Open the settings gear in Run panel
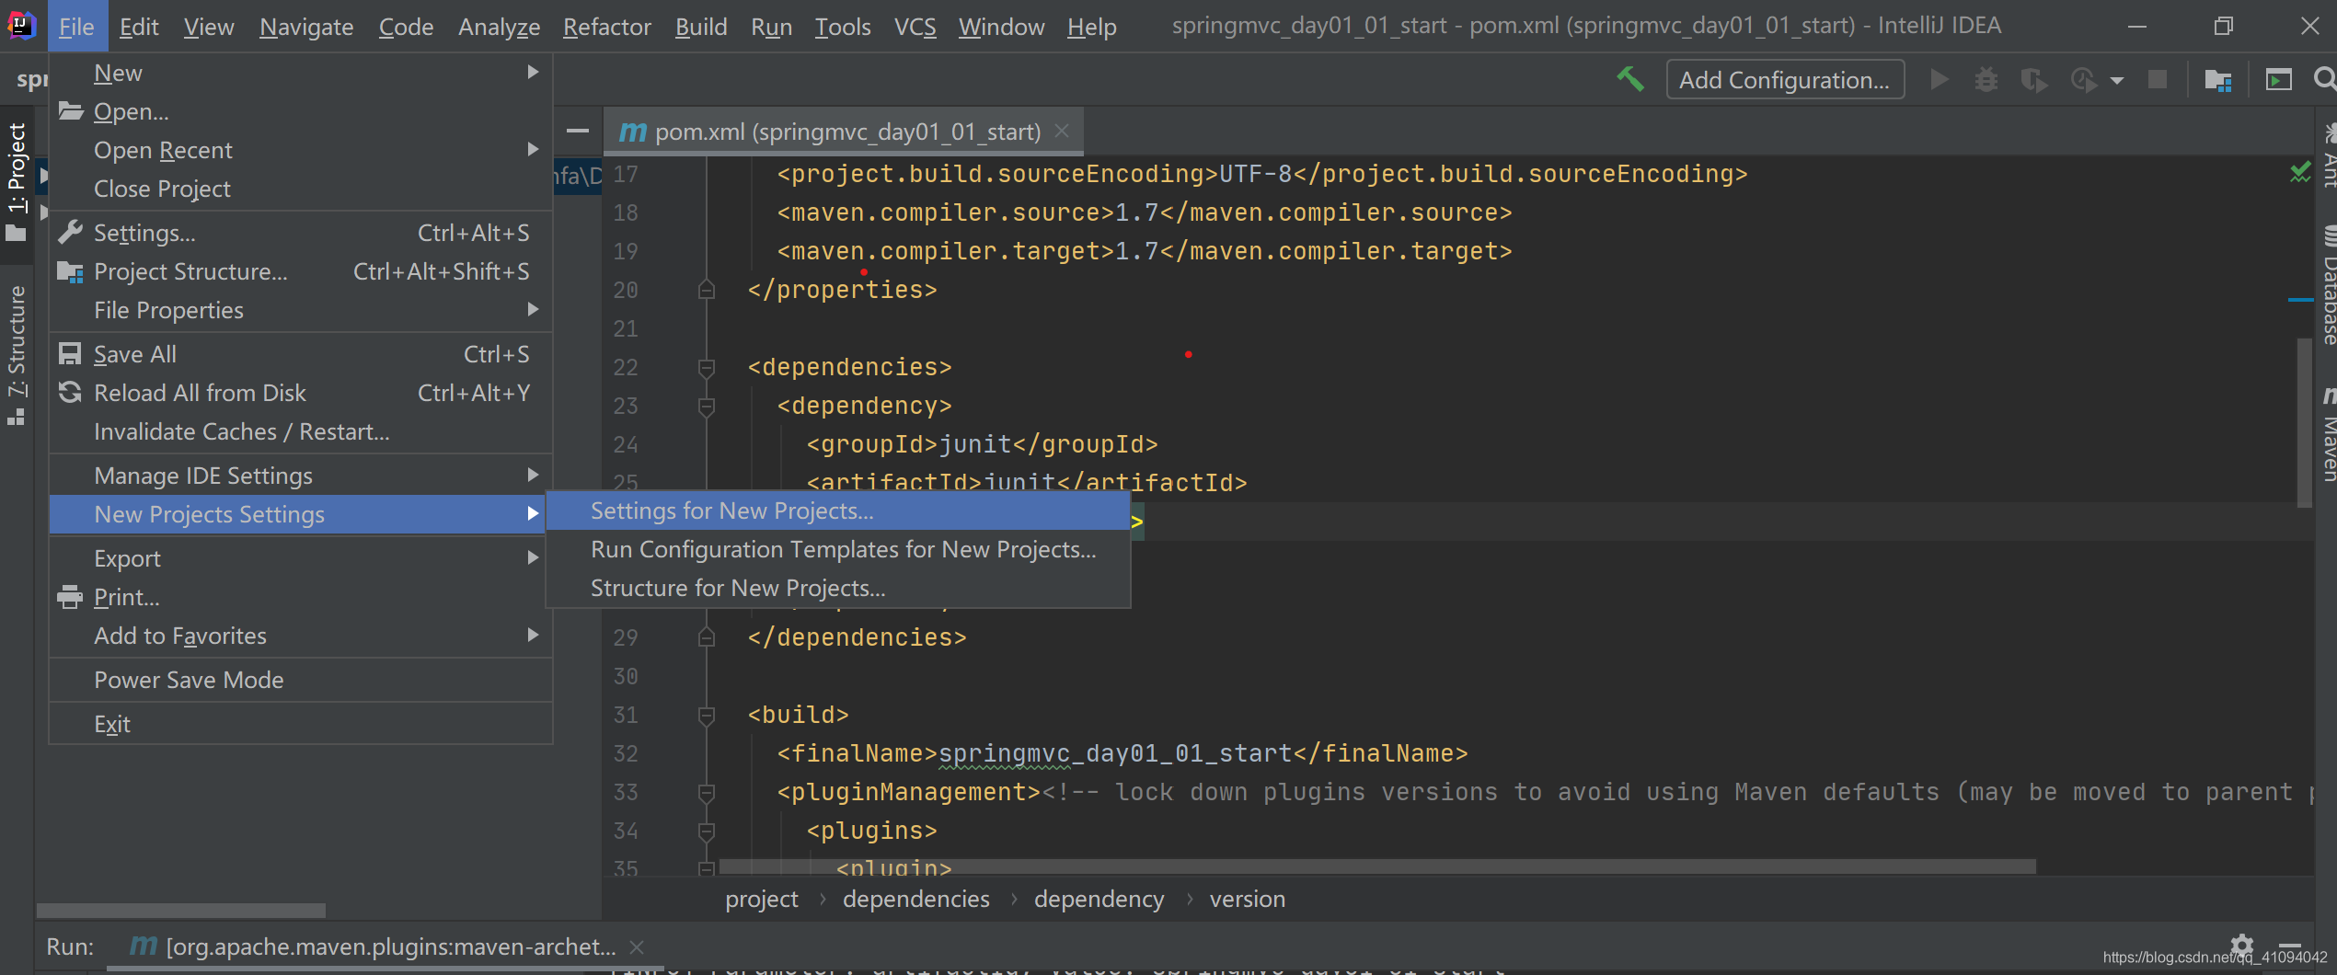The height and width of the screenshot is (975, 2337). 2242,945
